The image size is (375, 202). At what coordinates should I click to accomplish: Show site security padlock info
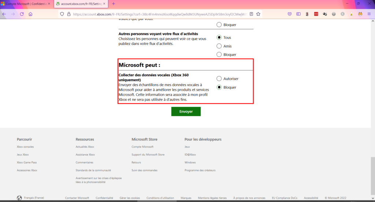pos(69,14)
